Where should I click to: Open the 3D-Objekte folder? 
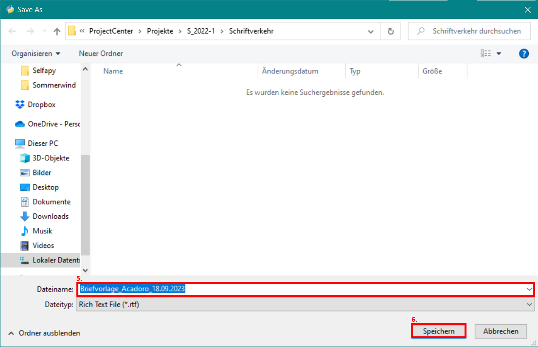[51, 158]
